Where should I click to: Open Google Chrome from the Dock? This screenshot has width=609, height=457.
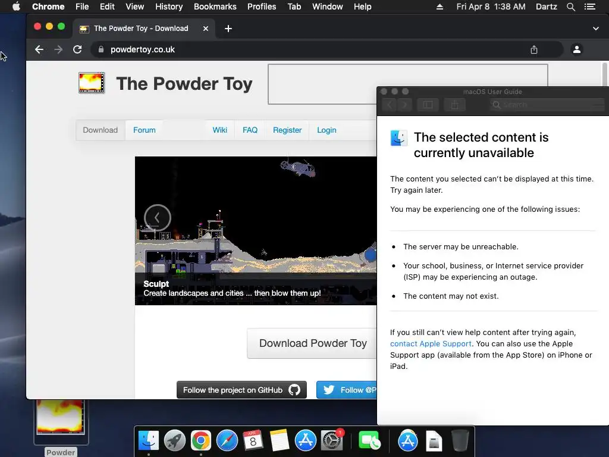tap(201, 441)
